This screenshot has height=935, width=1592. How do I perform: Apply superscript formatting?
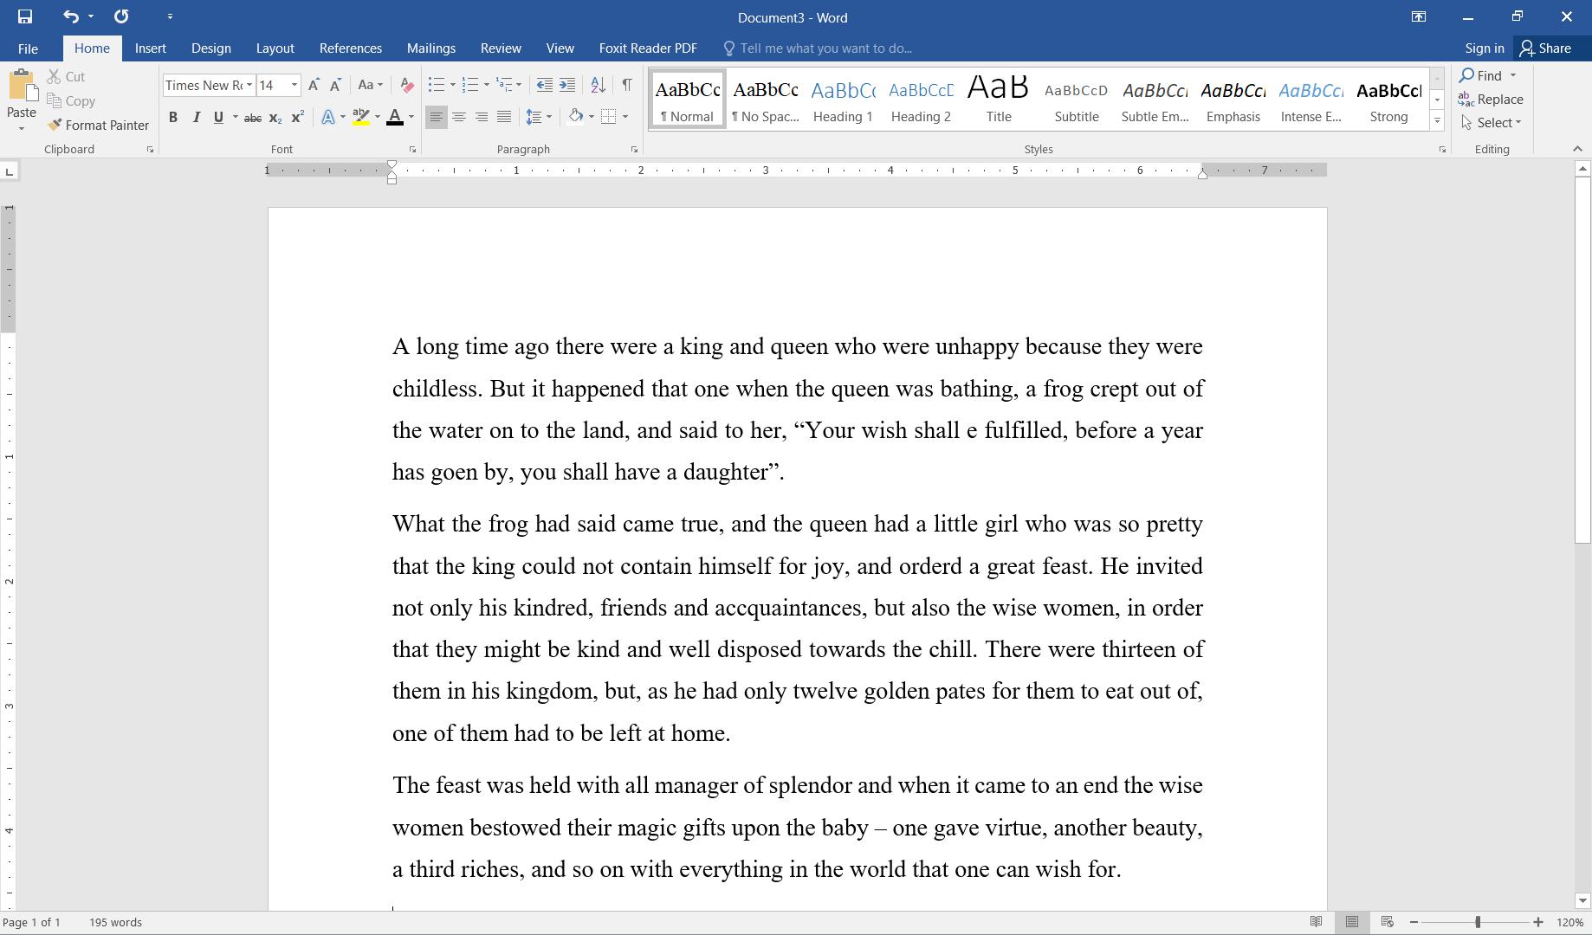click(297, 117)
